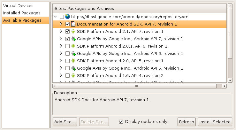Click the Sites, Packages and Archives column header
Screen dimensions: 236x130
[140, 8]
